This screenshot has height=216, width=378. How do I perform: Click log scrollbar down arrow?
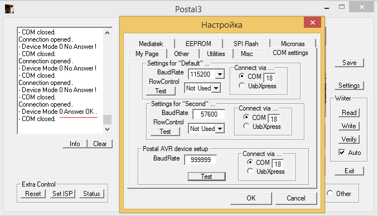(x=108, y=129)
